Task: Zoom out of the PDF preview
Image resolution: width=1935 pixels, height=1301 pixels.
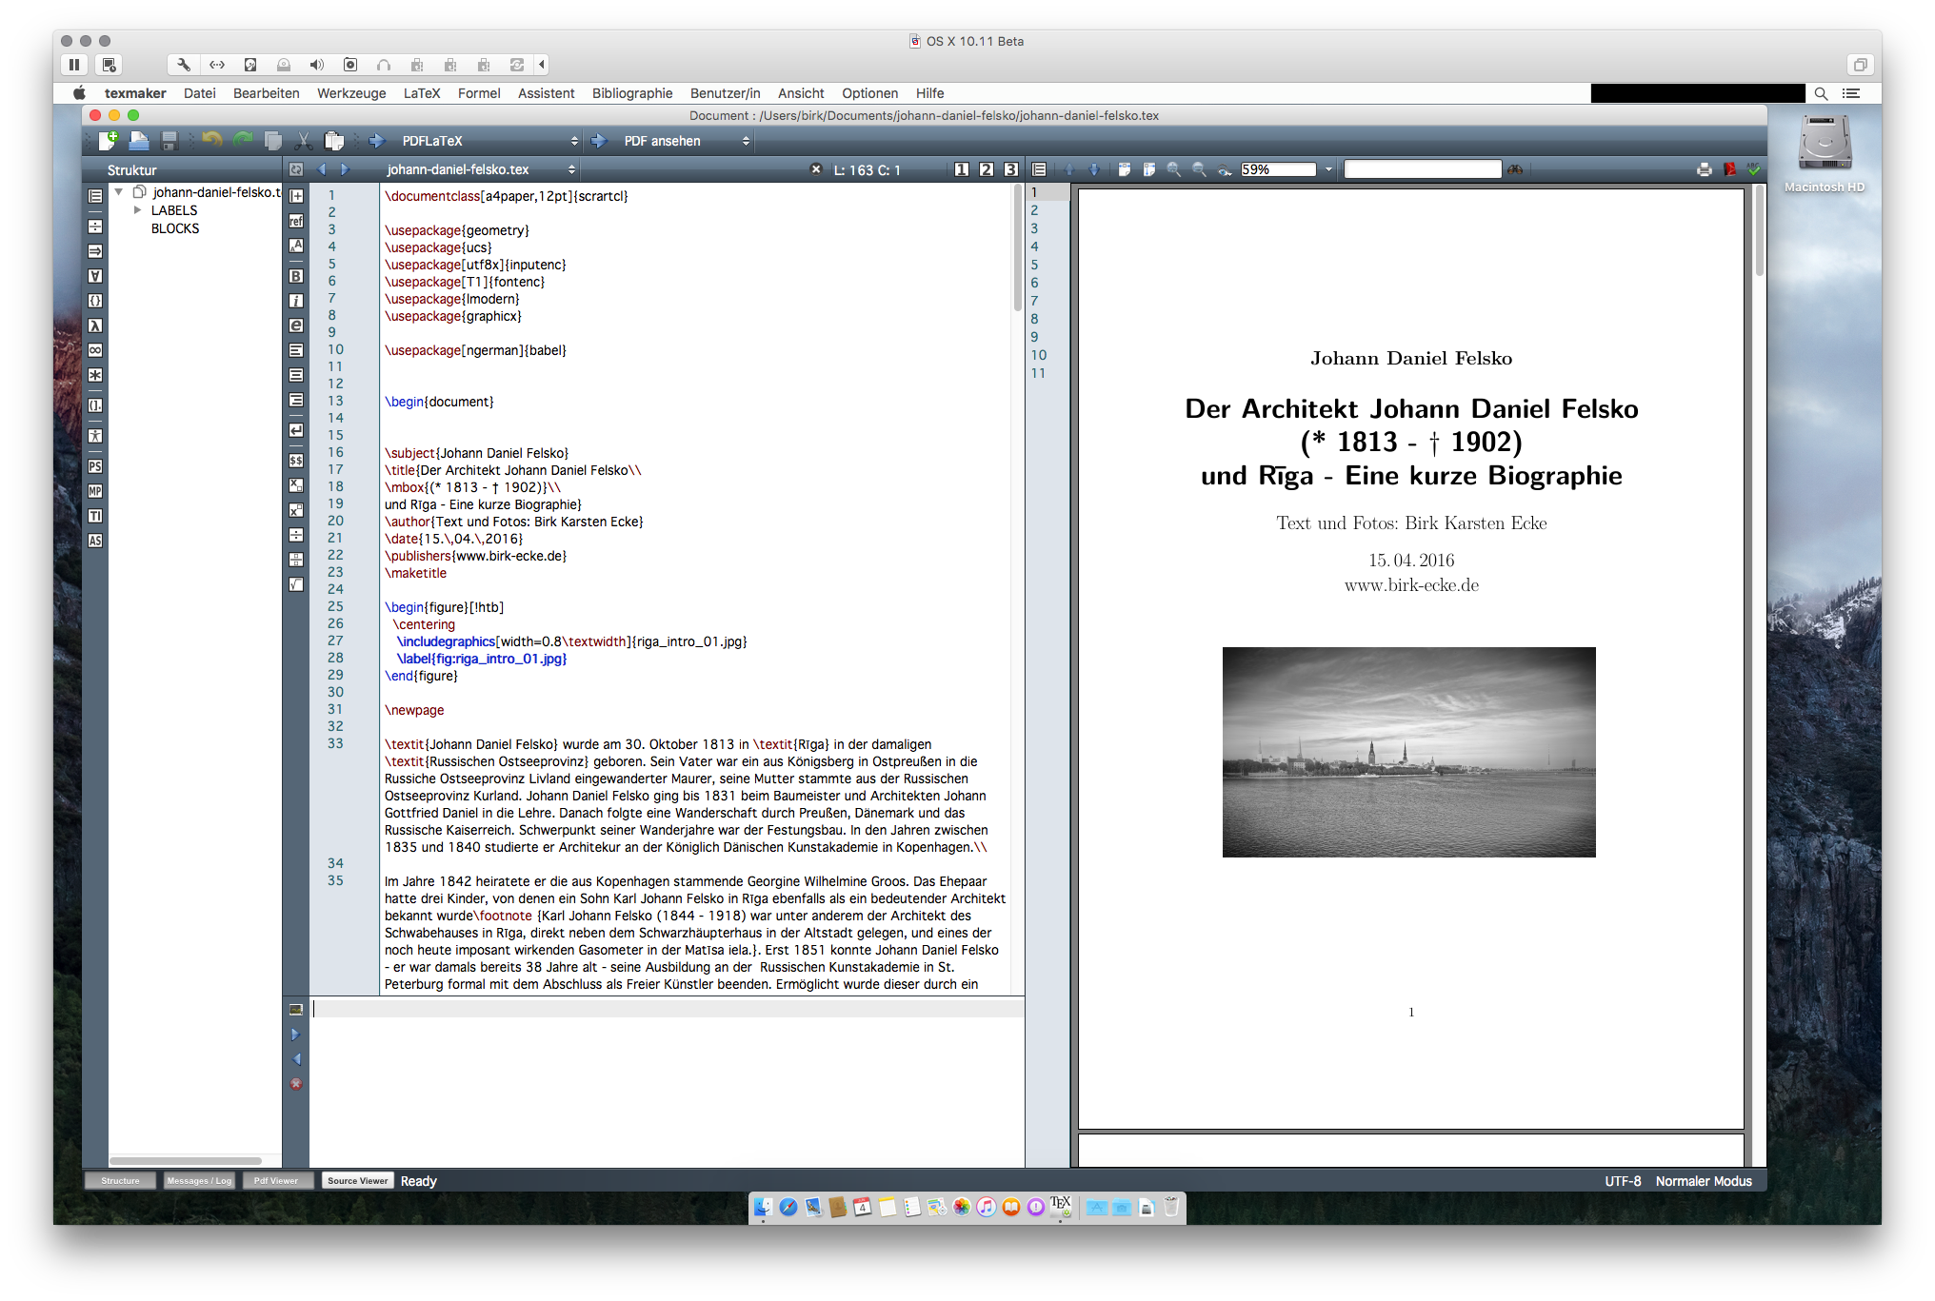Action: (x=1199, y=169)
